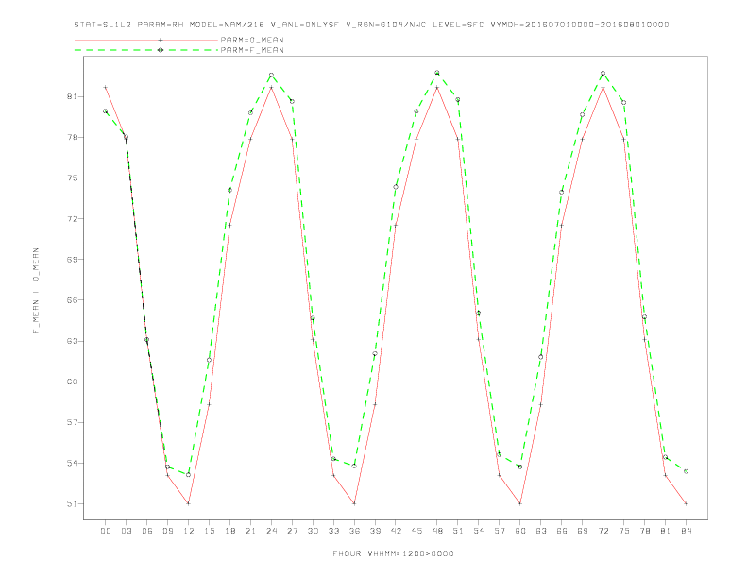This screenshot has height=578, width=748.
Task: Select the PARM=O_MEAN legend label
Action: coord(252,40)
